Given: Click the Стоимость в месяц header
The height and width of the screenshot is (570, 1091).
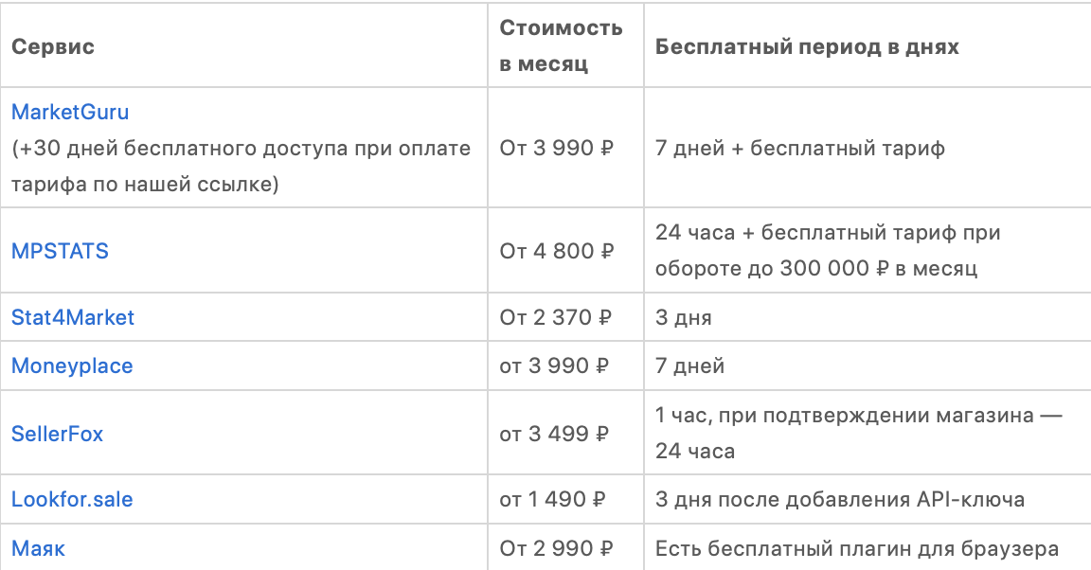Looking at the screenshot, I should (561, 45).
